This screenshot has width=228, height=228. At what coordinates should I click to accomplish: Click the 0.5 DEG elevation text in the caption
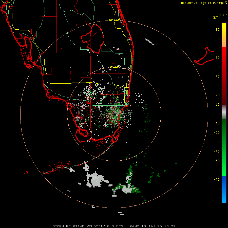coord(115,226)
